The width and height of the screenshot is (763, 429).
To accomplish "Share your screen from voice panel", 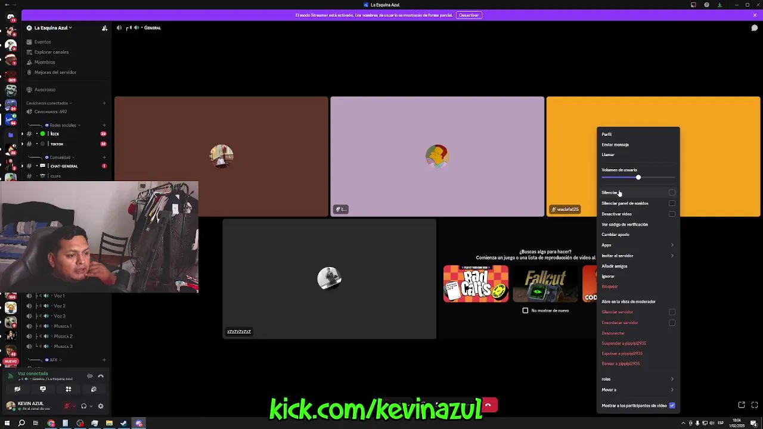I will 43,389.
